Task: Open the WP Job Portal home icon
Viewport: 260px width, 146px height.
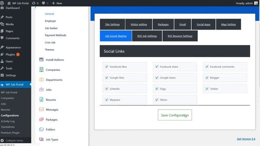Action: pos(9,3)
